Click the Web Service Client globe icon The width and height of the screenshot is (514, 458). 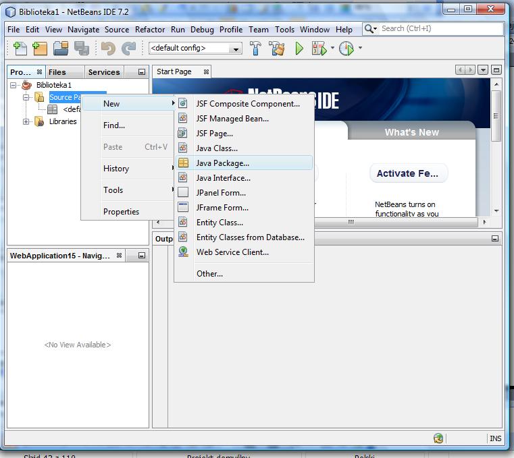[x=183, y=252]
